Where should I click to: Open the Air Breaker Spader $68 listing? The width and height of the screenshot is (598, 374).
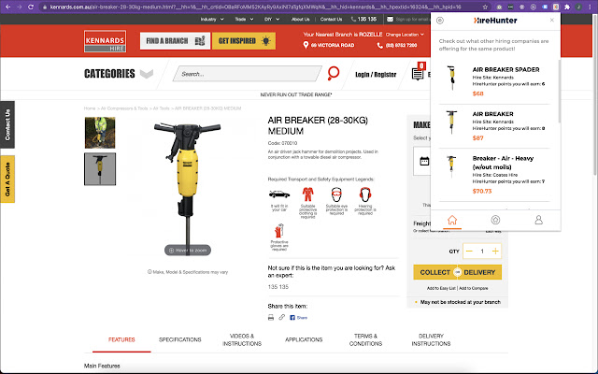click(x=494, y=81)
